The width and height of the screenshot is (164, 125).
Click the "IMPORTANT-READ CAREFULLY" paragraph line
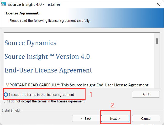click(76, 85)
